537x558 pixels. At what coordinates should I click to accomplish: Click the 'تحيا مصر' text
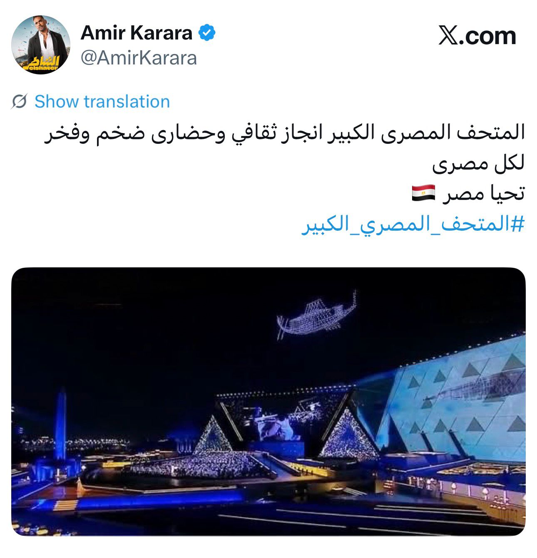click(x=483, y=194)
